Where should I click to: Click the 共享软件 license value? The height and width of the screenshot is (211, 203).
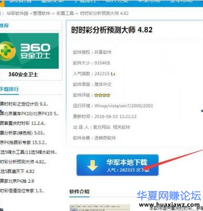pyautogui.click(x=103, y=52)
